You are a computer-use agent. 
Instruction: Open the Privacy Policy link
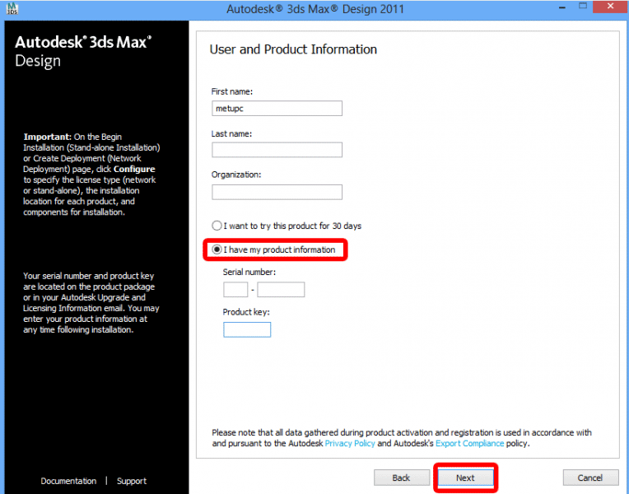tap(350, 444)
